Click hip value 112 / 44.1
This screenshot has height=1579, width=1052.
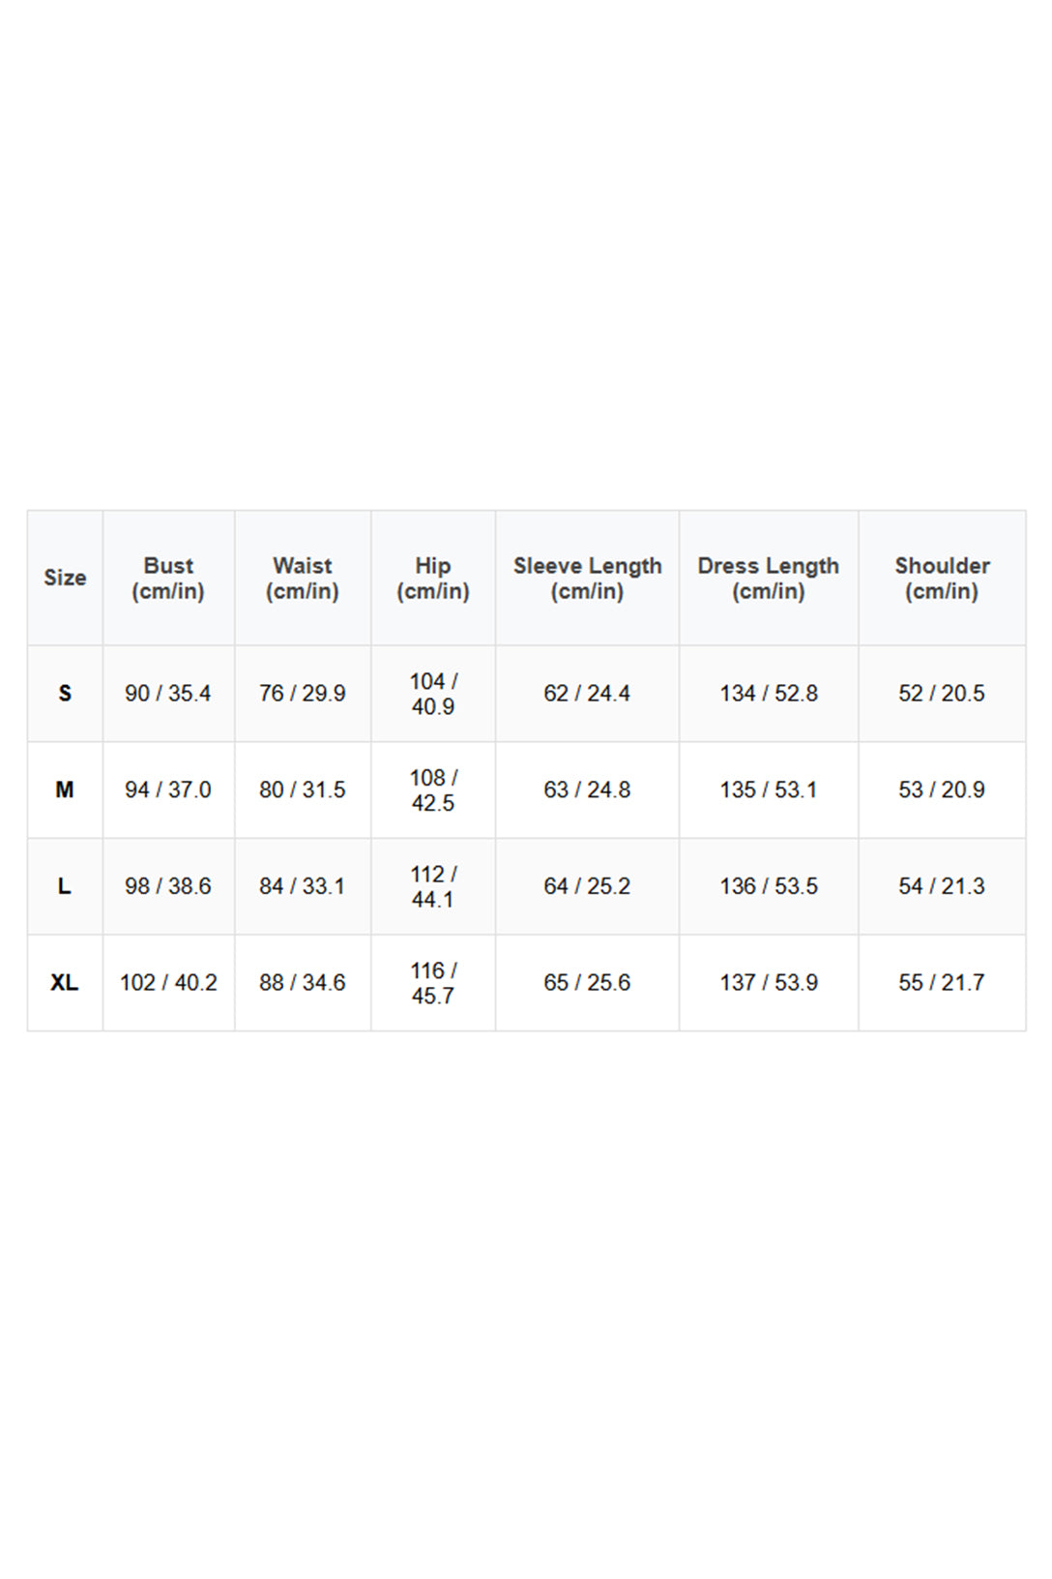pos(433,886)
